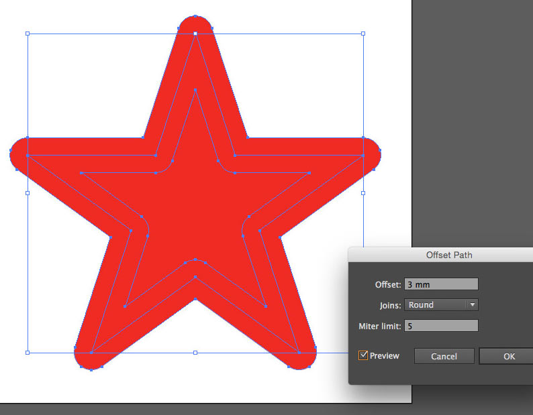
Task: Click the left-middle bounding box handle
Action: (28, 192)
